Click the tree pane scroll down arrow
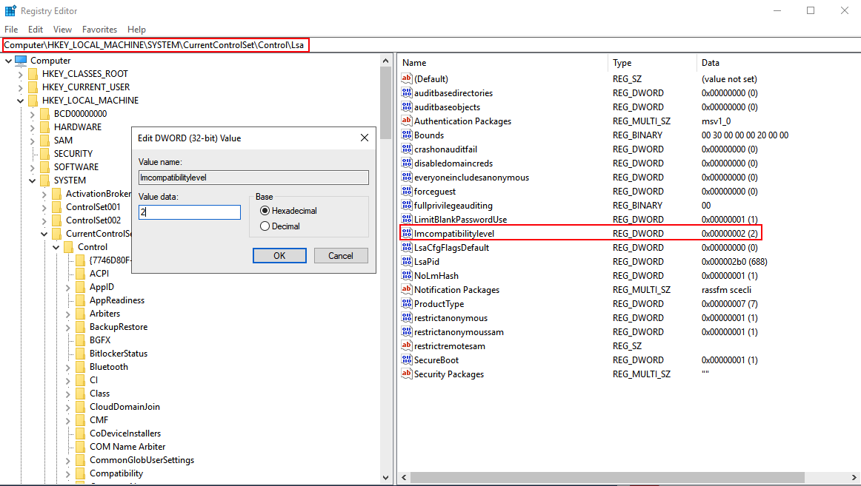861x486 pixels. (385, 477)
